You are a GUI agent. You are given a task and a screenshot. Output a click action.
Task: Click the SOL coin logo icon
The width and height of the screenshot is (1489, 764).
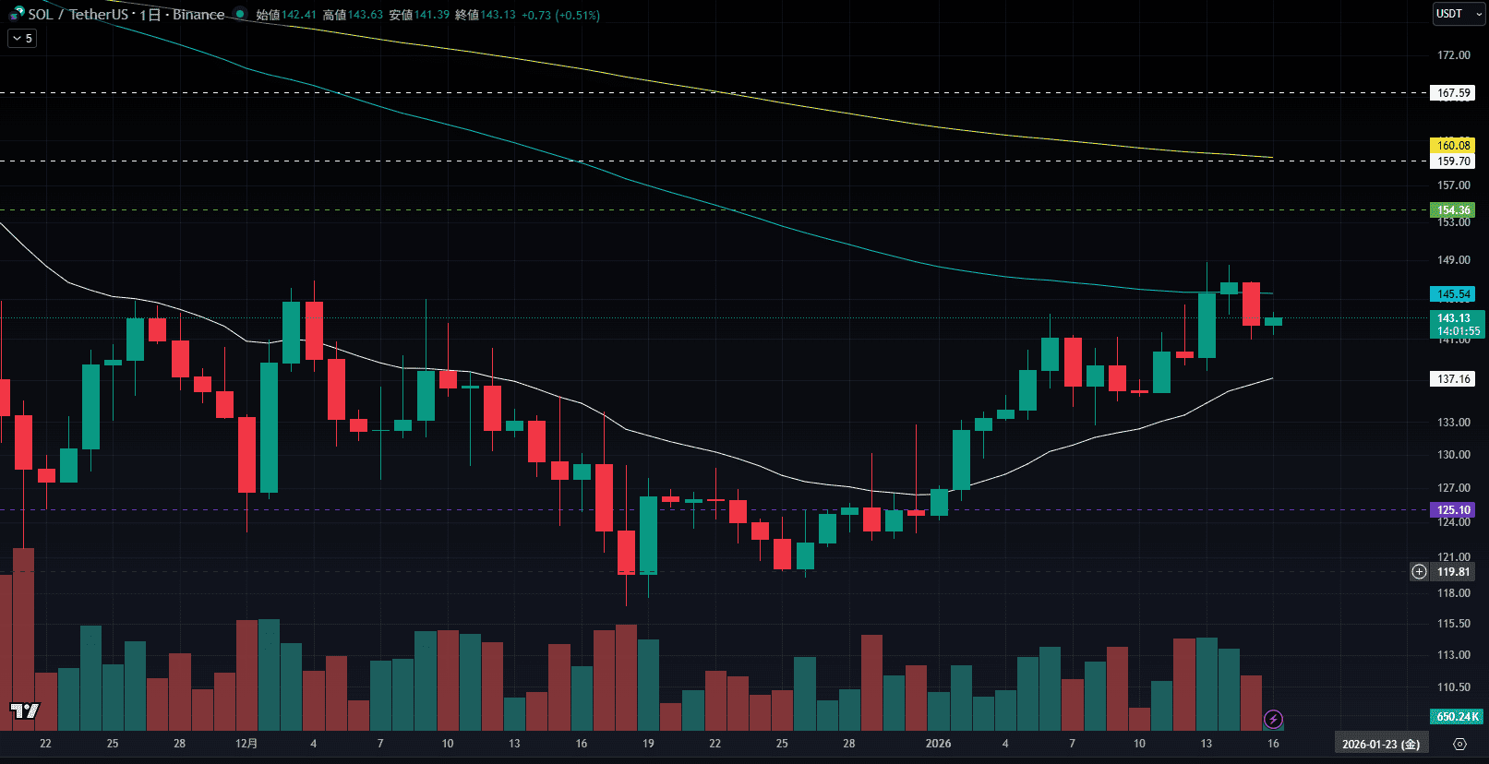point(17,14)
